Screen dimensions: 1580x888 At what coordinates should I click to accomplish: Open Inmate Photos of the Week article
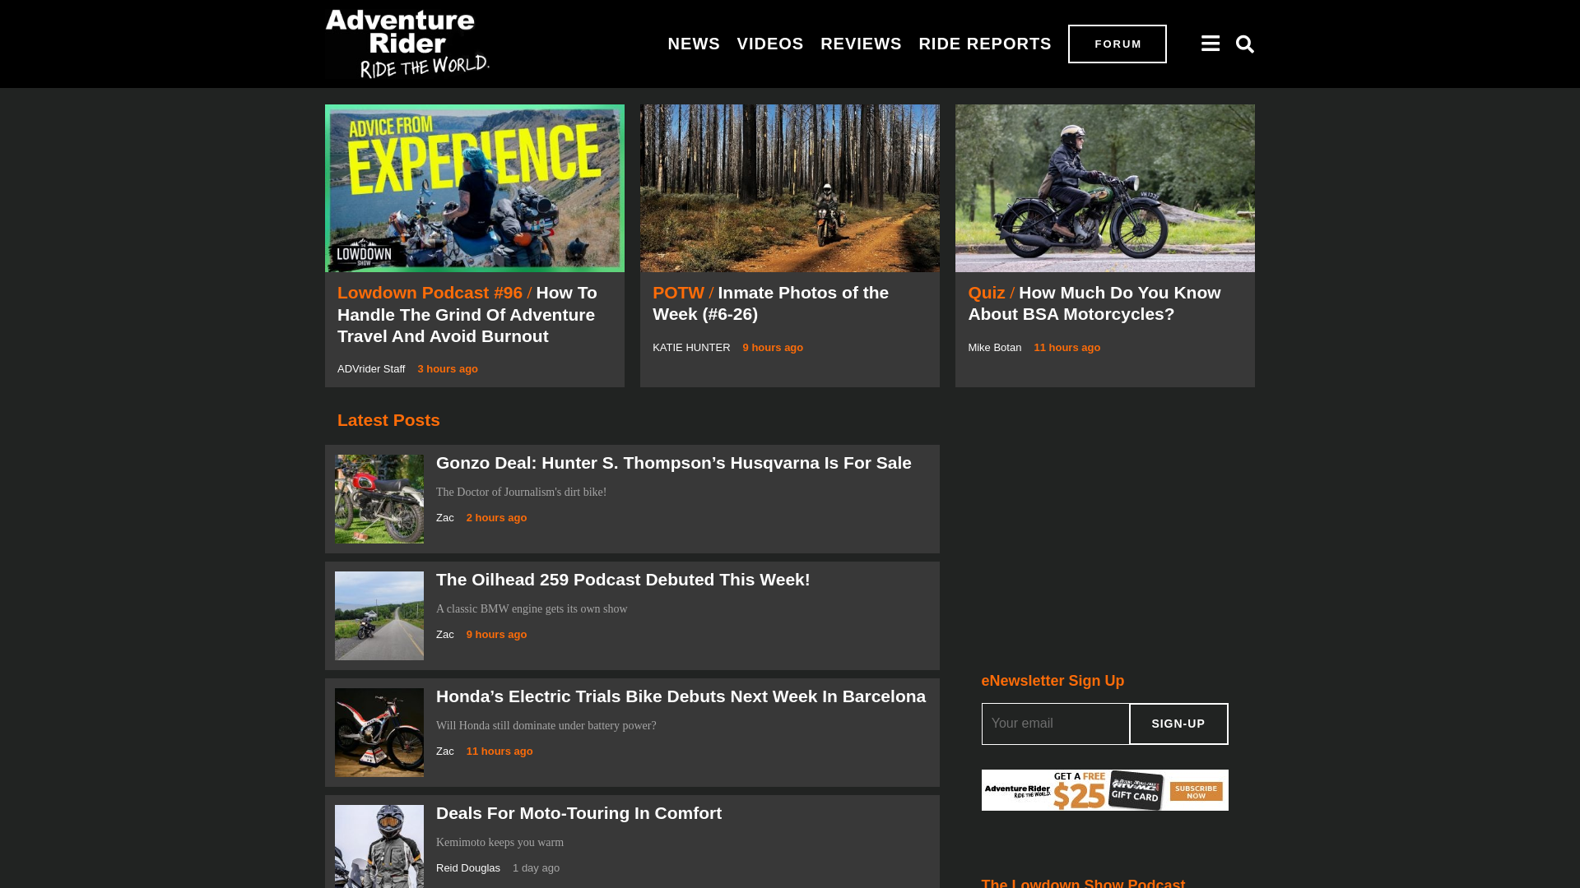coord(770,303)
